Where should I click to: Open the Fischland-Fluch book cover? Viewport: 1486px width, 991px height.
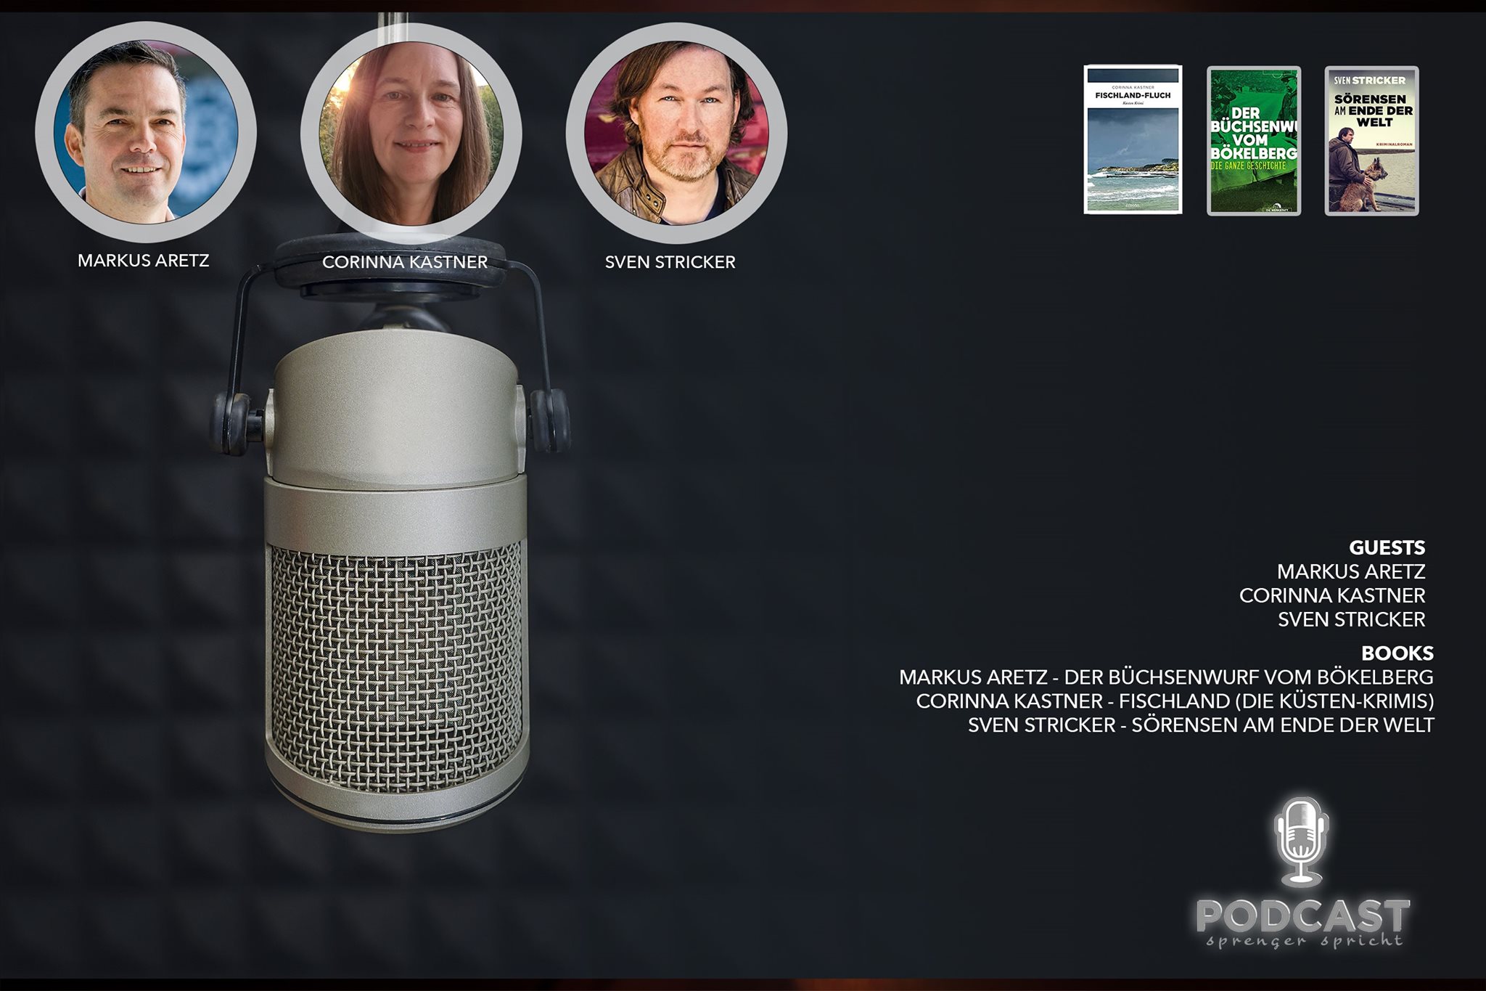[1133, 139]
